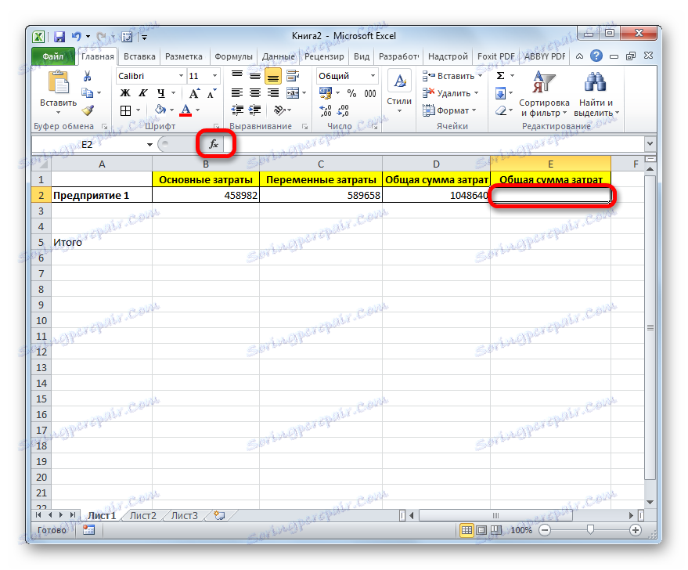Image resolution: width=688 pixels, height=570 pixels.
Task: Open the Формулы ribbon tab
Action: [235, 56]
